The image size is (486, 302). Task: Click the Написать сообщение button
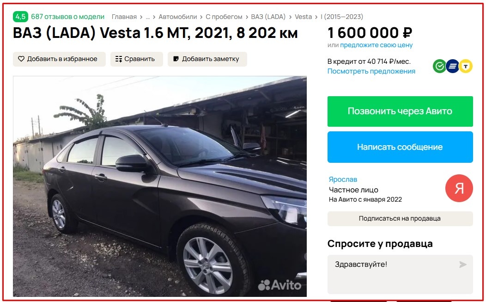[400, 147]
